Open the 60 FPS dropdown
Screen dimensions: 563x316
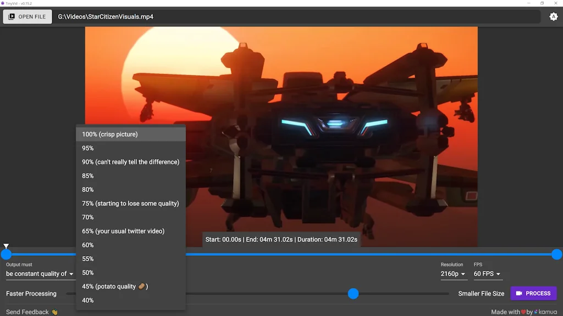[487, 274]
